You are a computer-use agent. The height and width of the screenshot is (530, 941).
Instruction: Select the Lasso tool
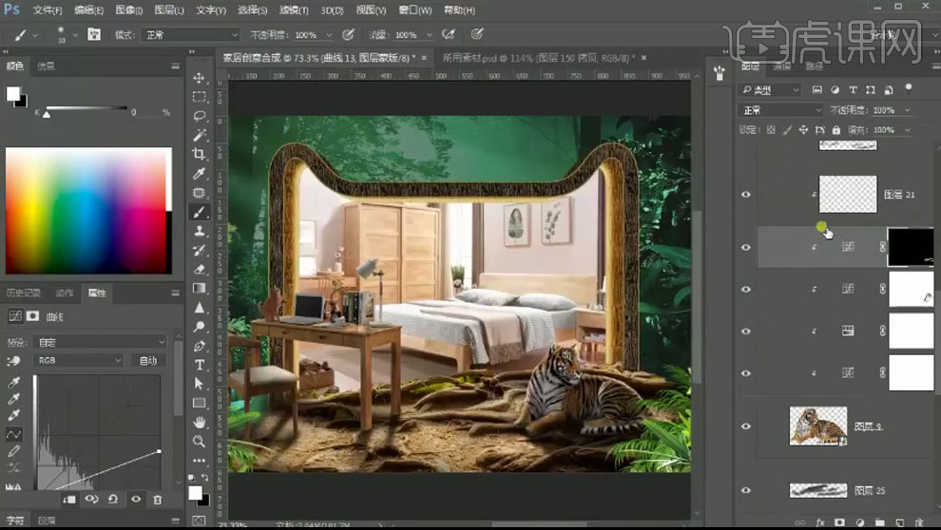click(x=199, y=116)
